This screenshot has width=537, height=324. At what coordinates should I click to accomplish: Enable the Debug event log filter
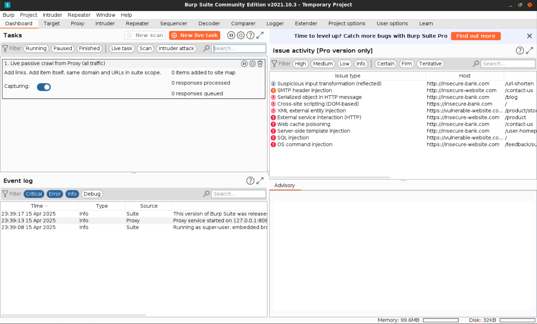92,194
